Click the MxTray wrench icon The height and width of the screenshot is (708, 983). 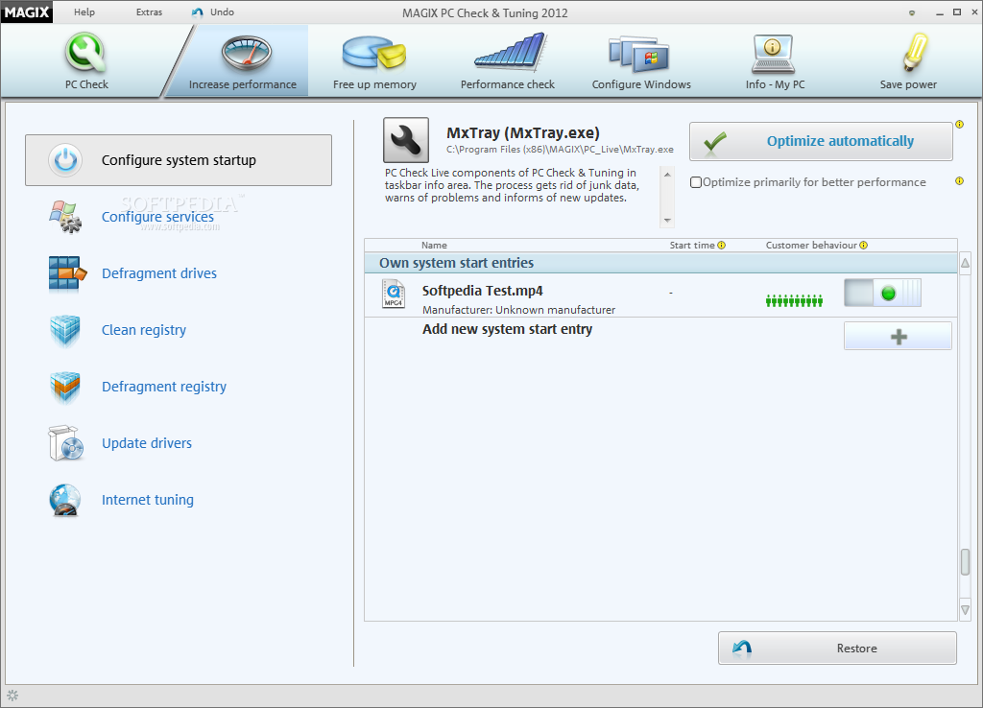pyautogui.click(x=406, y=140)
